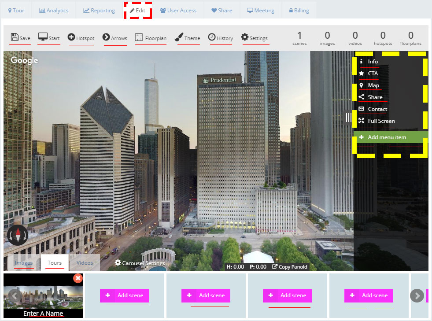
Task: Open the Floorplan tool
Action: (151, 37)
